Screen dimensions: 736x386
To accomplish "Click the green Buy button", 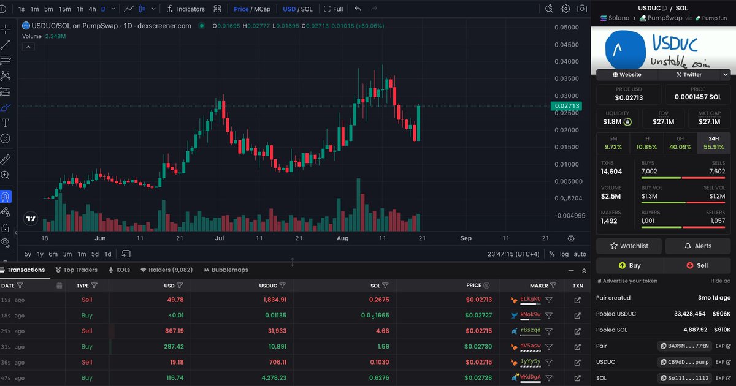I will coord(630,265).
